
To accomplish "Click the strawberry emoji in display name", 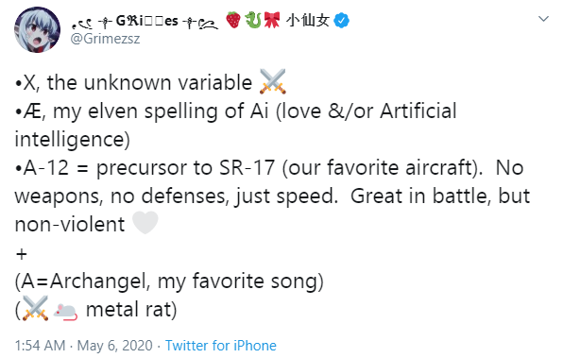I will coord(233,20).
